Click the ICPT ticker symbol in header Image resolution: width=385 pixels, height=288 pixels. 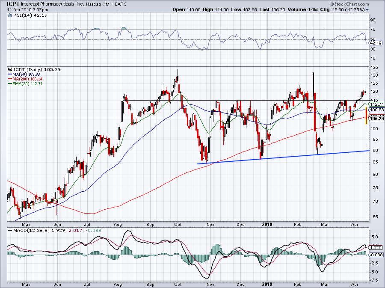pos(13,4)
